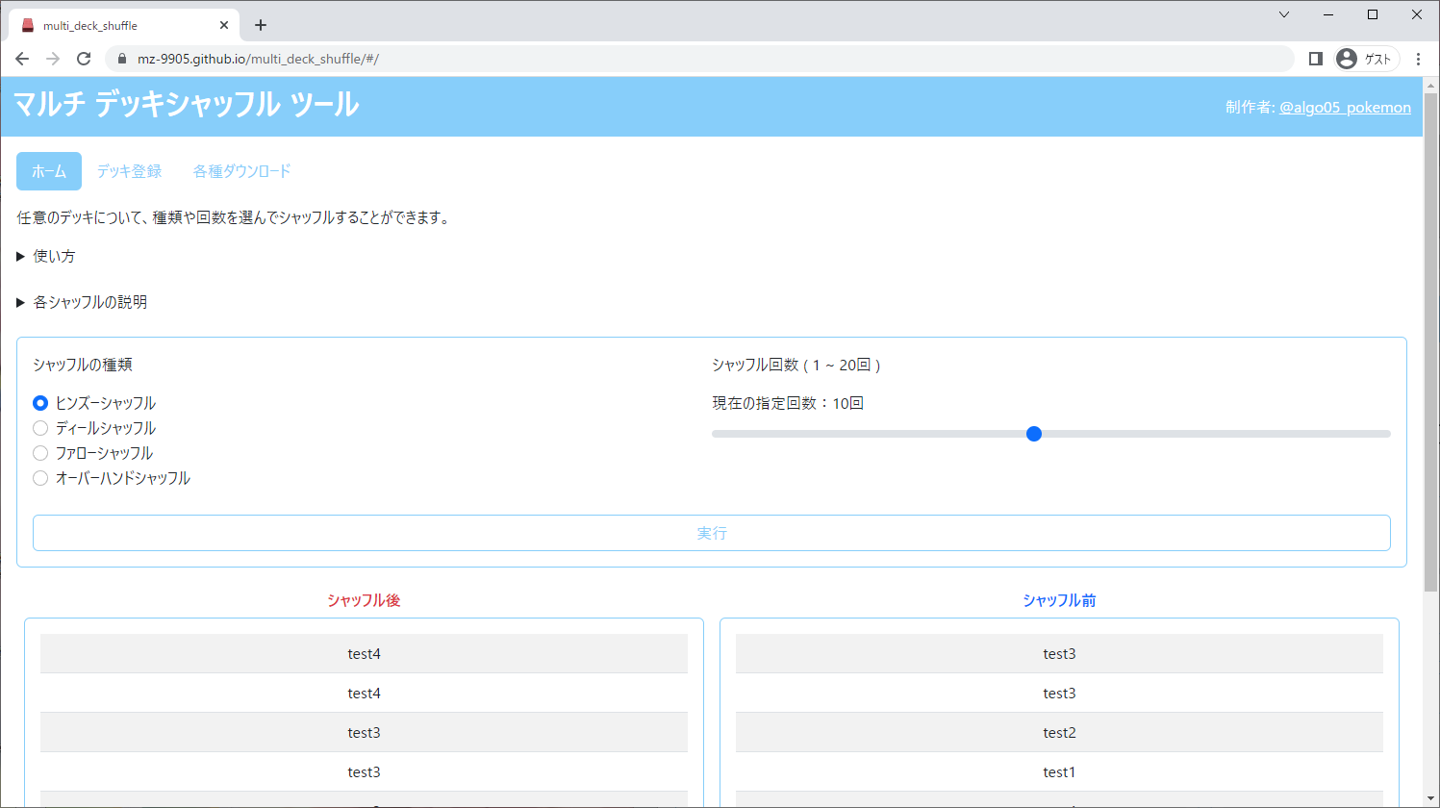
Task: Open the @algo05_pokemon creator link
Action: (x=1346, y=107)
